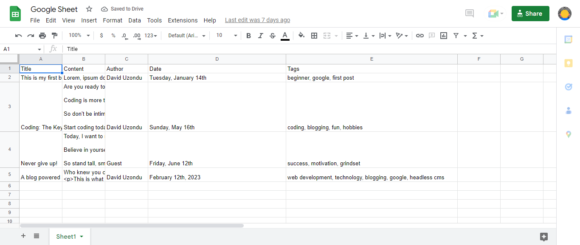Expand the Default (Arial) font dropdown
The image size is (580, 245).
pos(187,36)
